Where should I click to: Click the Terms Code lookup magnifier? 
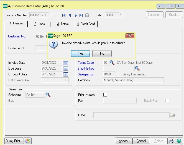coord(112,63)
